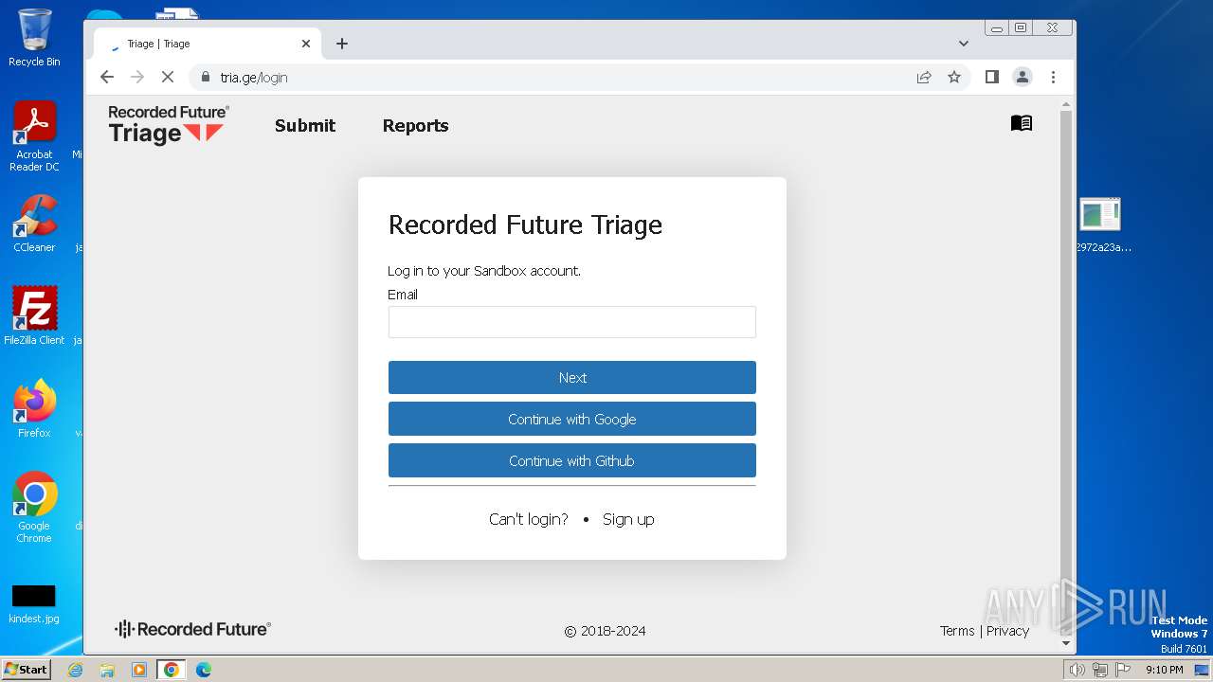1213x682 pixels.
Task: Toggle the browser side panel icon
Action: (x=991, y=78)
